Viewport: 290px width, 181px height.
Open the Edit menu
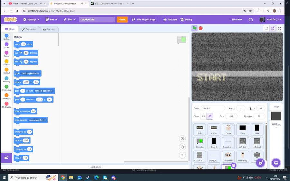pyautogui.click(x=69, y=20)
